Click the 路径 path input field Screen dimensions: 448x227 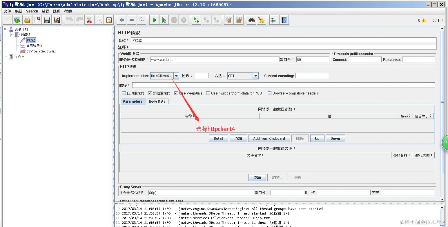pos(284,85)
